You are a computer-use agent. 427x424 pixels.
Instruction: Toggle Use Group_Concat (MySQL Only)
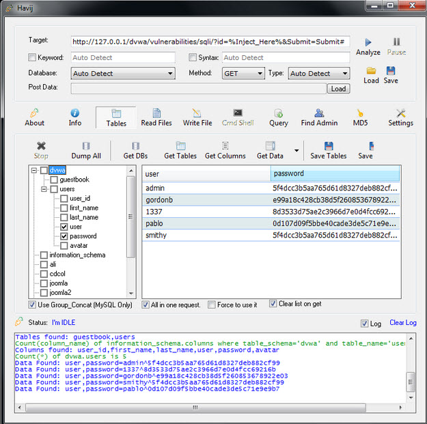click(x=32, y=305)
